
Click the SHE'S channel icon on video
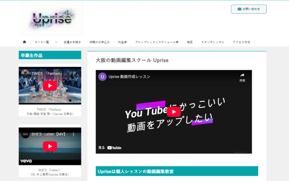pyautogui.click(x=25, y=134)
